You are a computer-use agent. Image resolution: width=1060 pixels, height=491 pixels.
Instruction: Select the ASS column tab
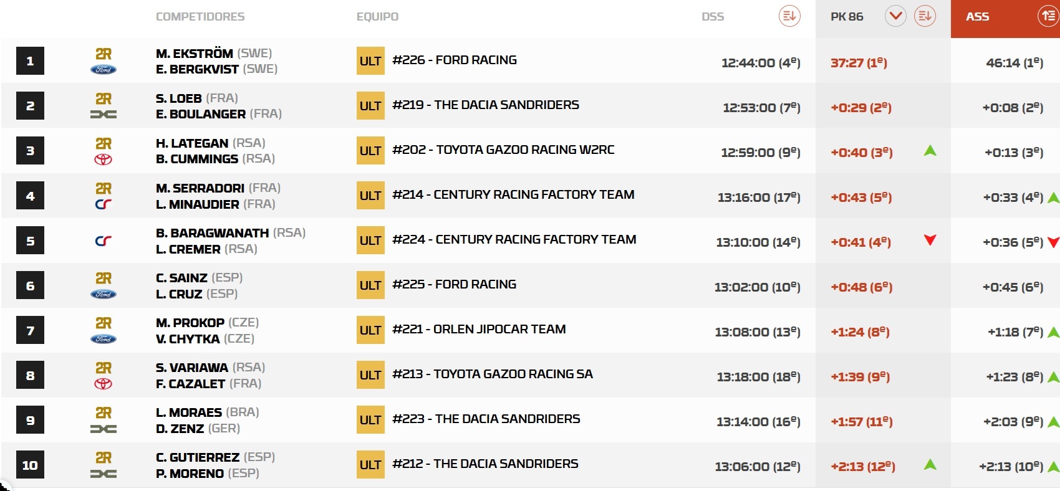(x=978, y=17)
